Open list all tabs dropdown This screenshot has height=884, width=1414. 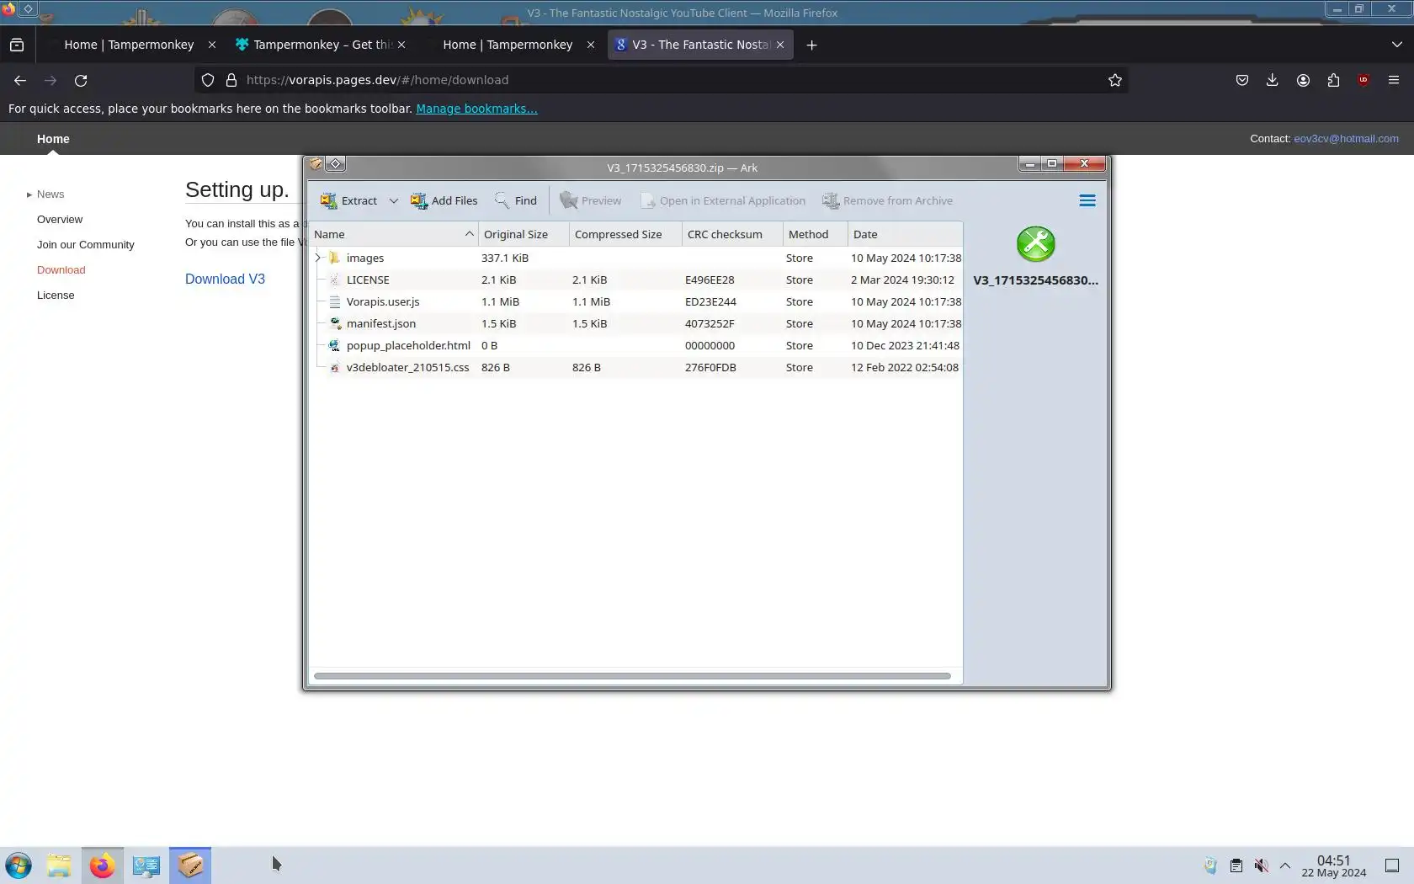point(1396,45)
